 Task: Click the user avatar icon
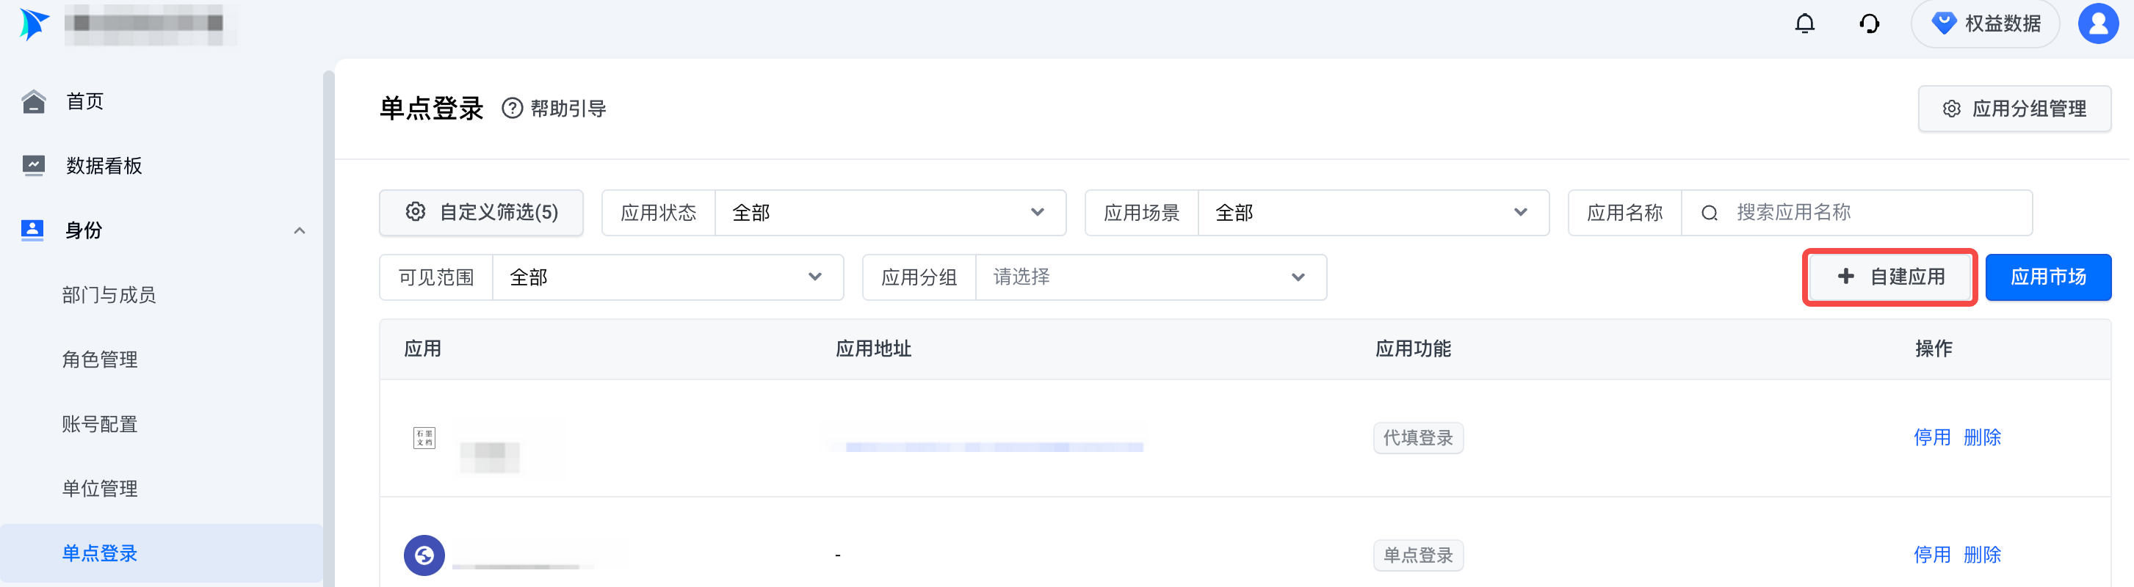[x=2097, y=24]
